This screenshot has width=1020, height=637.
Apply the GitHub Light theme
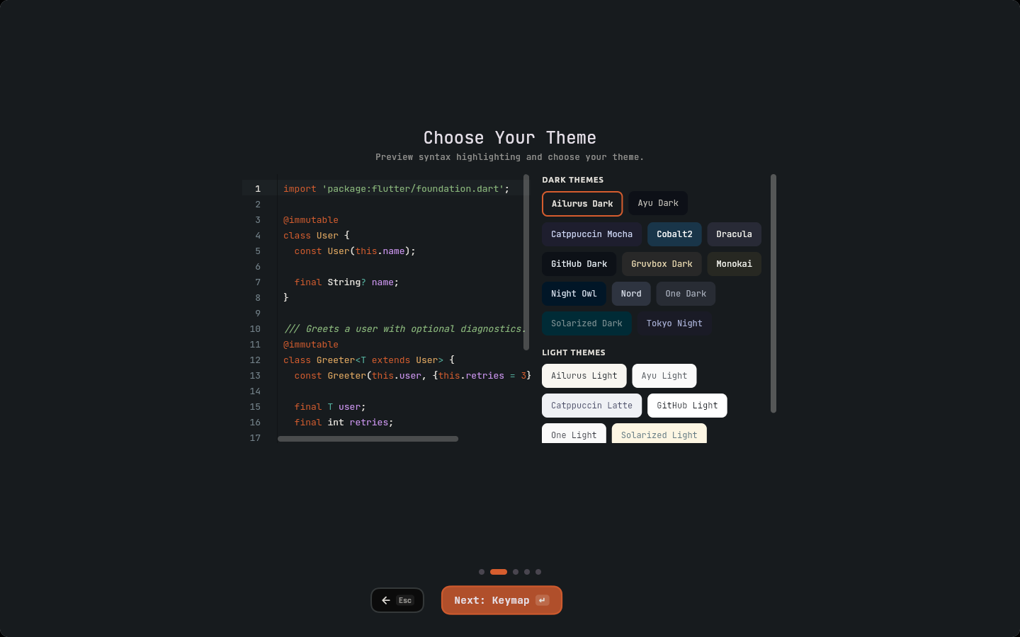[687, 406]
